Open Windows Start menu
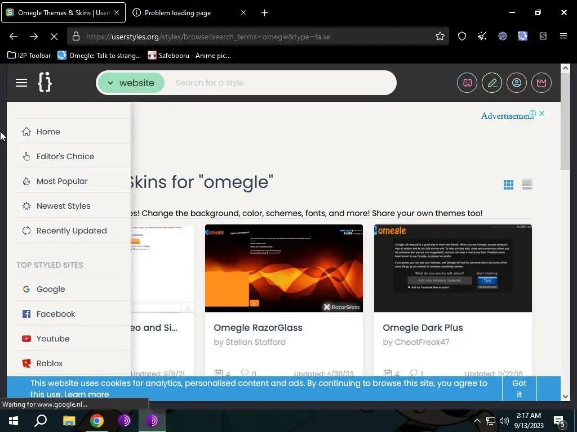 (14, 421)
